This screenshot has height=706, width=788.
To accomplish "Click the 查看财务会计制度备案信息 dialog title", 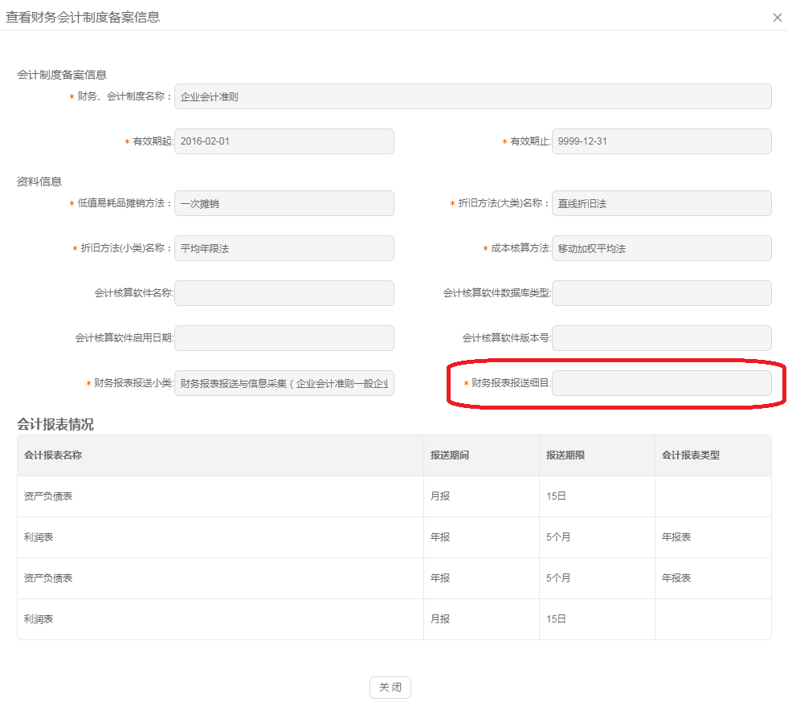I will [x=83, y=17].
